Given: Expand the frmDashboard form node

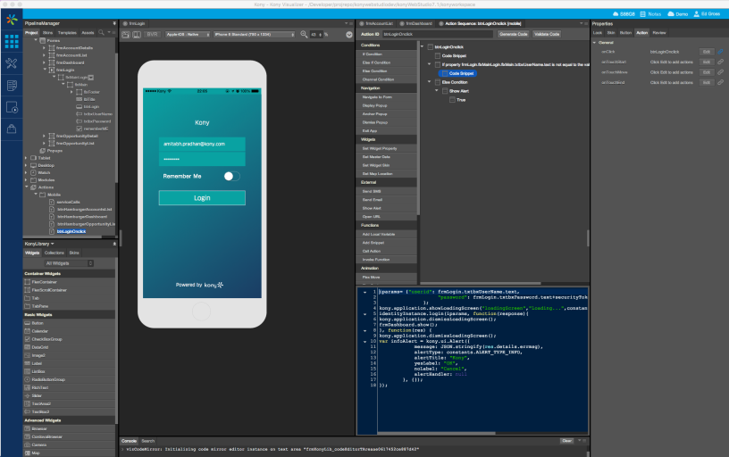Looking at the screenshot, I should pos(44,62).
